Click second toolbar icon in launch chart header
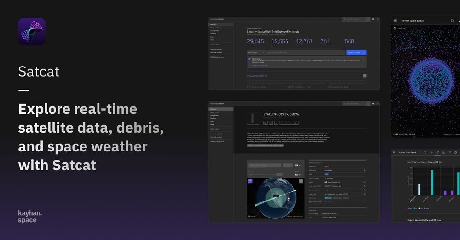 431,152
